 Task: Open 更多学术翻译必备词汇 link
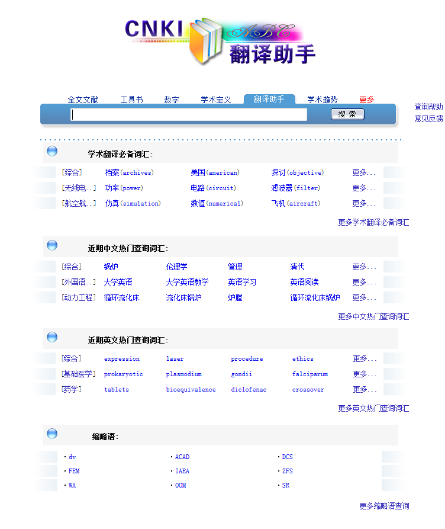click(x=373, y=222)
